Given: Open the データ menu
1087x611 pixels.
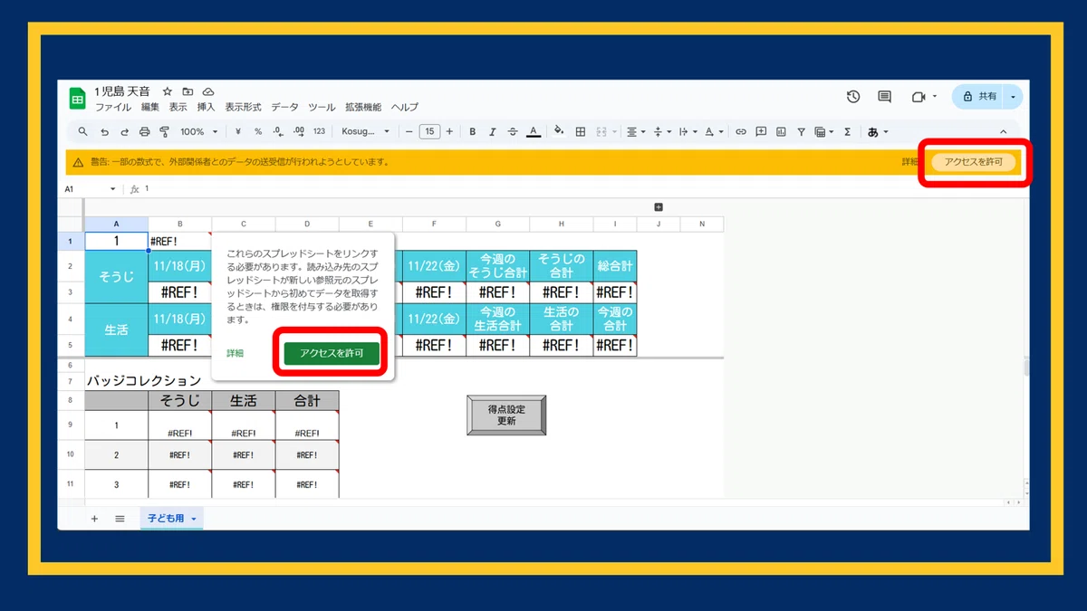Looking at the screenshot, I should (284, 107).
